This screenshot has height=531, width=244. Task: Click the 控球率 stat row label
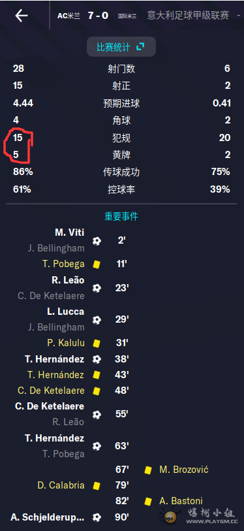click(121, 189)
